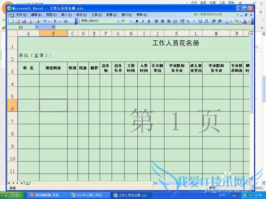The height and width of the screenshot is (199, 266).
Task: Click the Open folder toolbar icon
Action: tap(18, 21)
